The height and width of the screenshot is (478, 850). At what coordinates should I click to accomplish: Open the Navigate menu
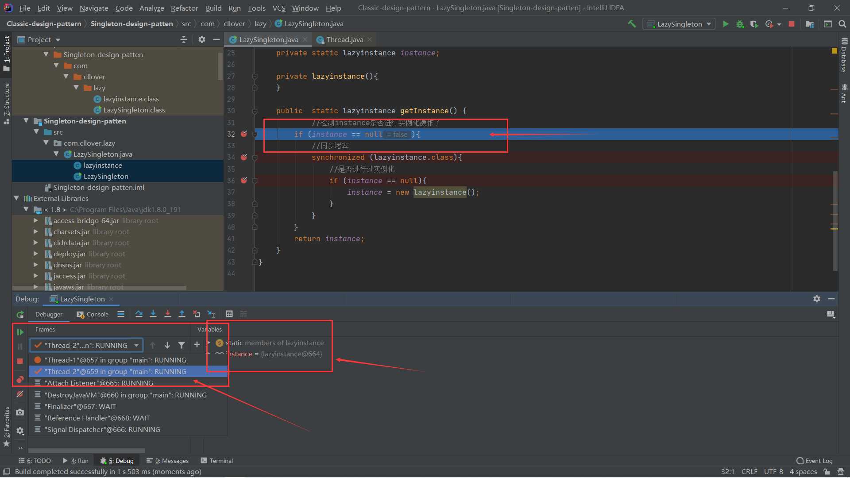click(94, 8)
